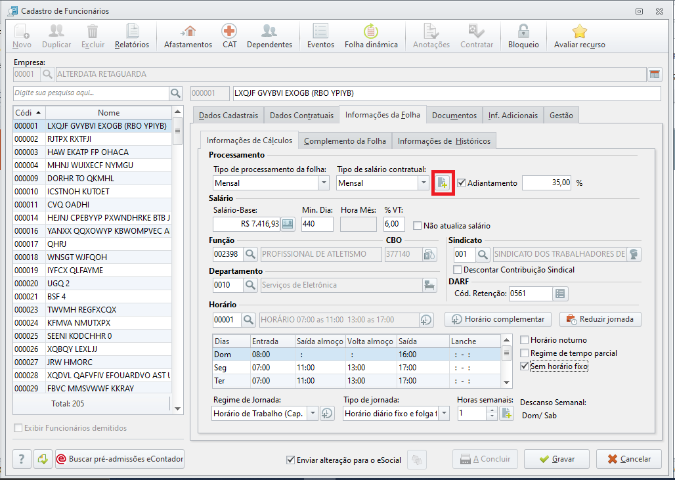The width and height of the screenshot is (675, 480).
Task: Open the CAT red cross icon
Action: 229,32
